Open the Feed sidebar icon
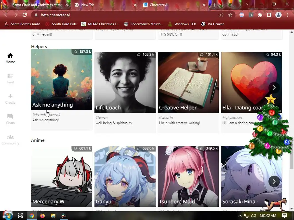Image resolution: width=294 pixels, height=220 pixels. [x=10, y=76]
